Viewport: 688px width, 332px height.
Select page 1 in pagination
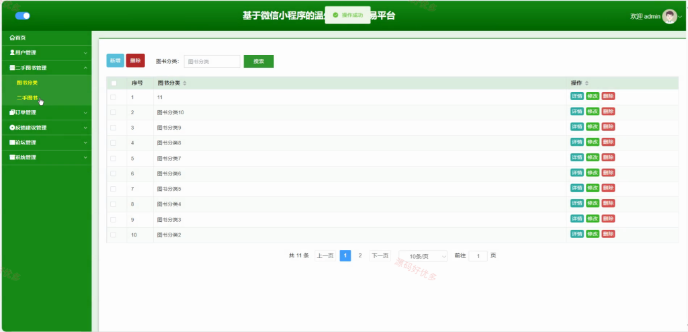tap(345, 255)
